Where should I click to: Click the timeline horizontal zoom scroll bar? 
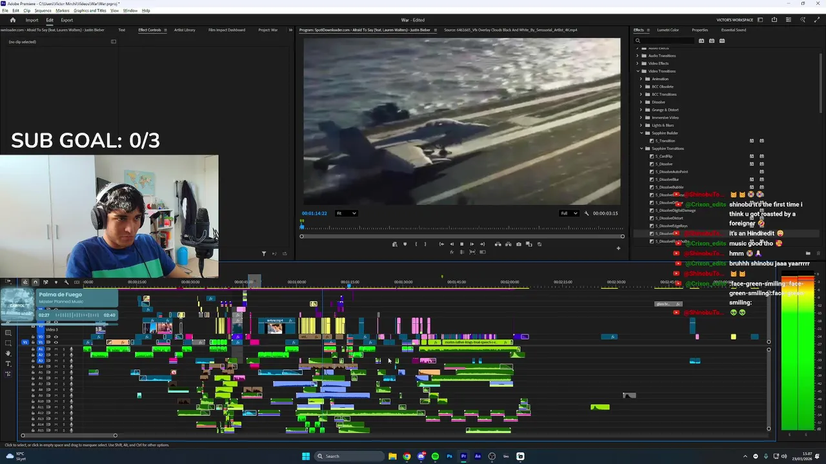pyautogui.click(x=68, y=436)
